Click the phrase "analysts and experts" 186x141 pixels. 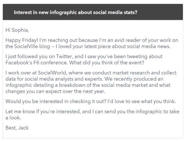85,79
